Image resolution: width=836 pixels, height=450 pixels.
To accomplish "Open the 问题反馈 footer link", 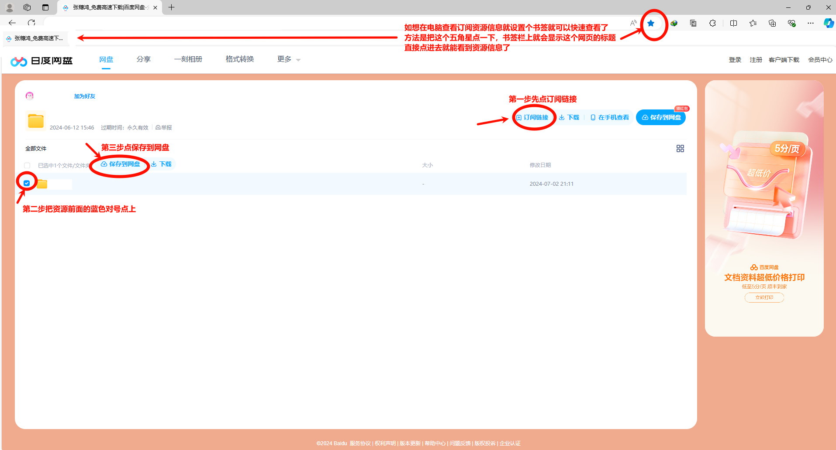I will [460, 443].
